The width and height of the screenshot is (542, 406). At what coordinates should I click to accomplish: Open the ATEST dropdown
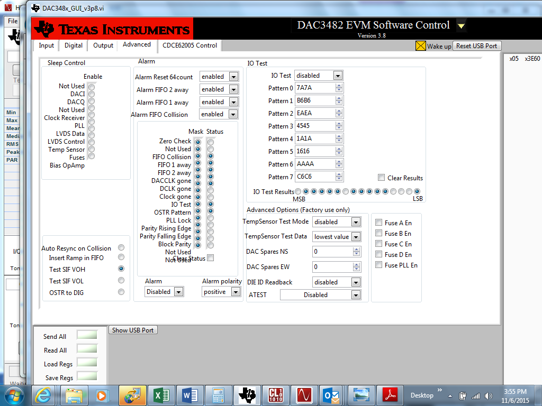pyautogui.click(x=356, y=295)
